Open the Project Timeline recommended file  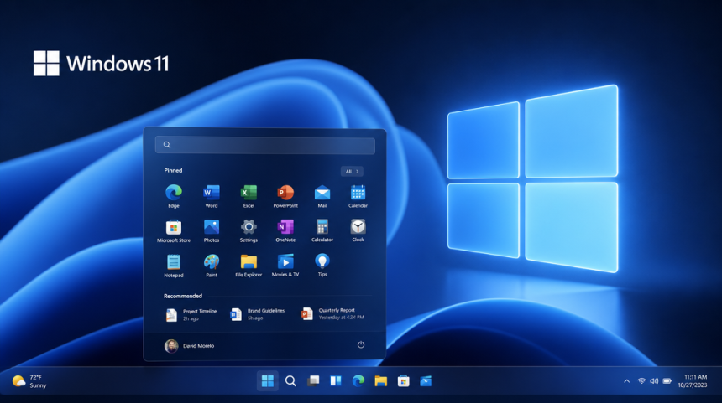tap(191, 315)
